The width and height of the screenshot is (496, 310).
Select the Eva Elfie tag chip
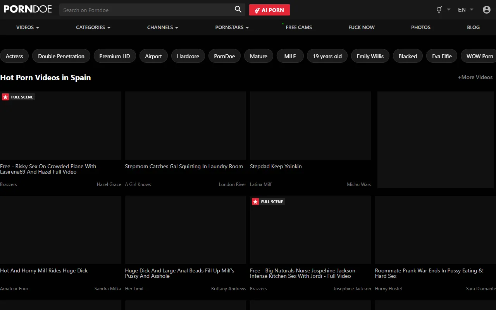pyautogui.click(x=442, y=56)
